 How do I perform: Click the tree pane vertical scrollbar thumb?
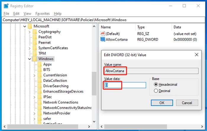(94, 83)
